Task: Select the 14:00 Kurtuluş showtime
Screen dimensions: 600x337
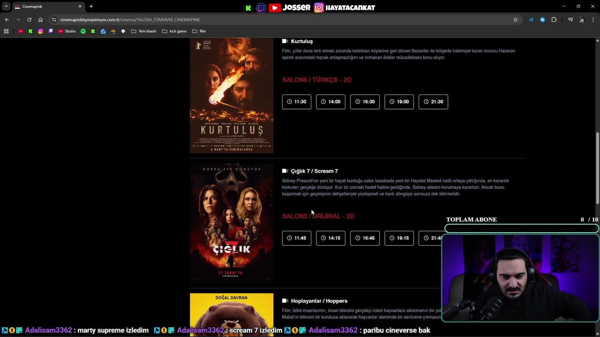Action: click(331, 102)
